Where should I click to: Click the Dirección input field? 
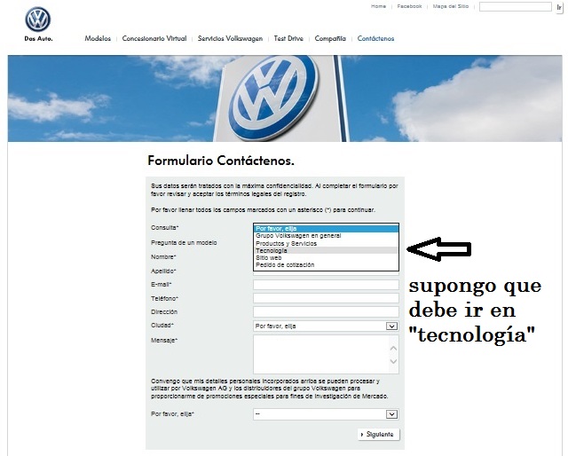coord(326,312)
